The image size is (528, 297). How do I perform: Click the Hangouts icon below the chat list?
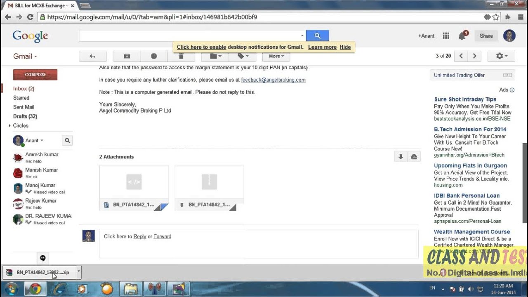tap(42, 258)
